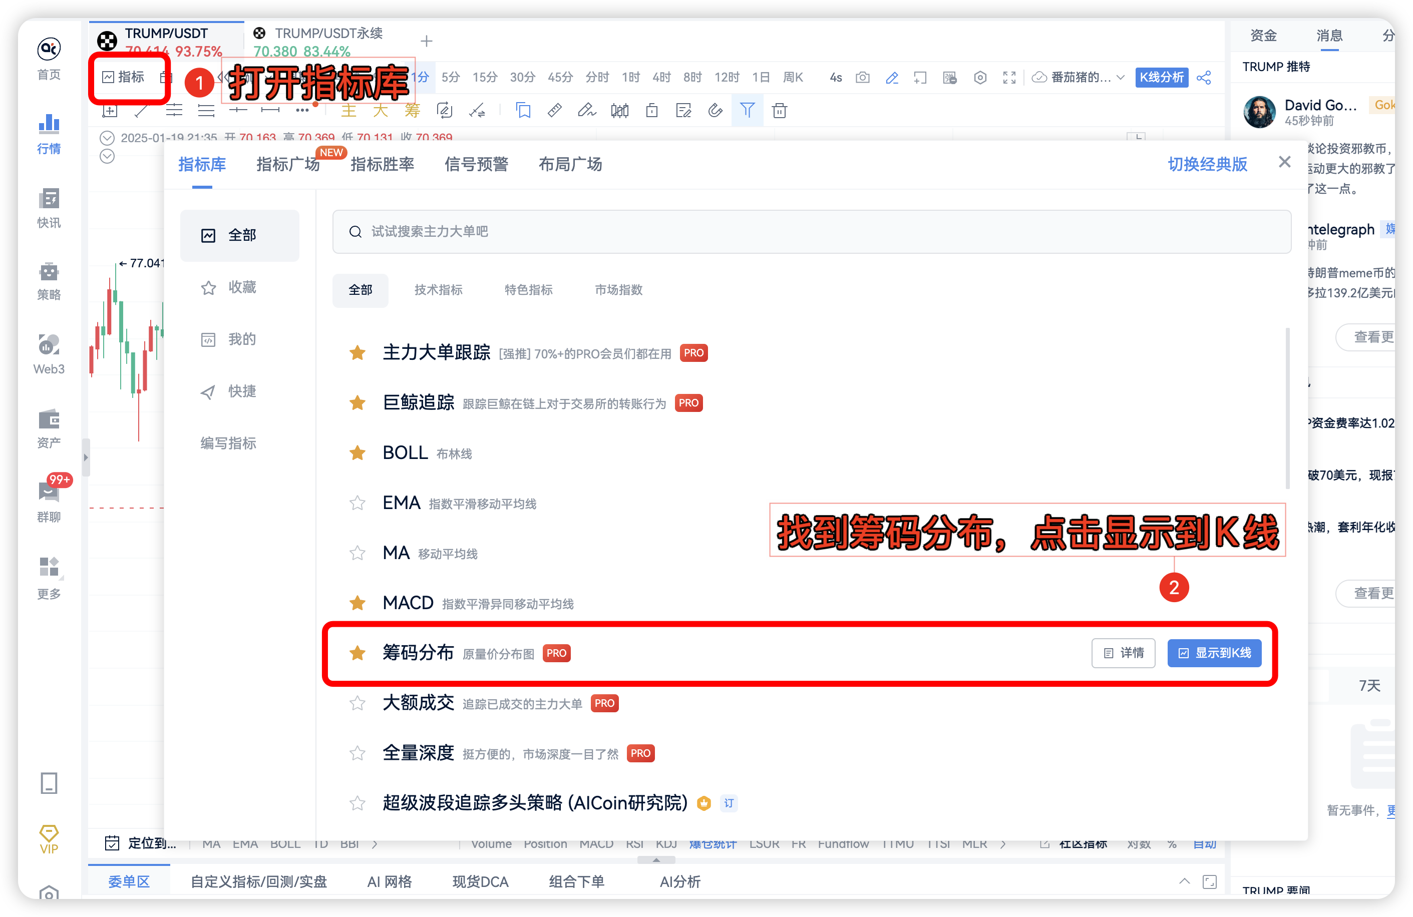Click the 筹 gold shortcut icon
The height and width of the screenshot is (917, 1413).
pyautogui.click(x=412, y=110)
